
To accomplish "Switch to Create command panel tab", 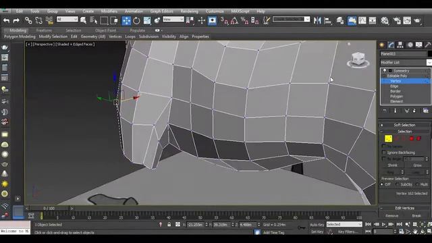I will click(382, 45).
